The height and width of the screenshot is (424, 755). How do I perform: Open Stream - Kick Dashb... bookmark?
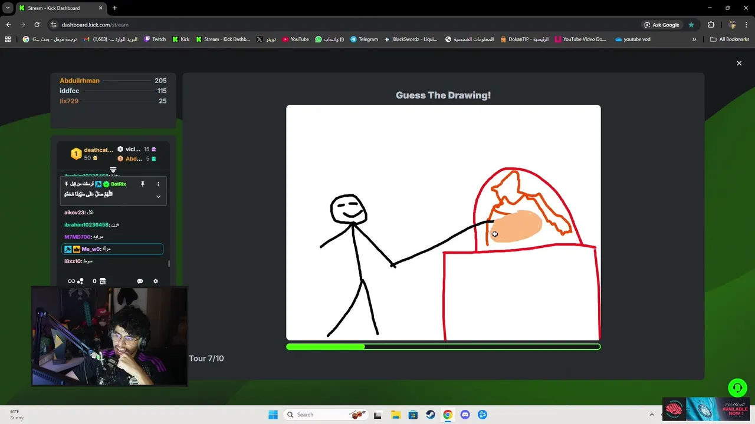click(223, 39)
